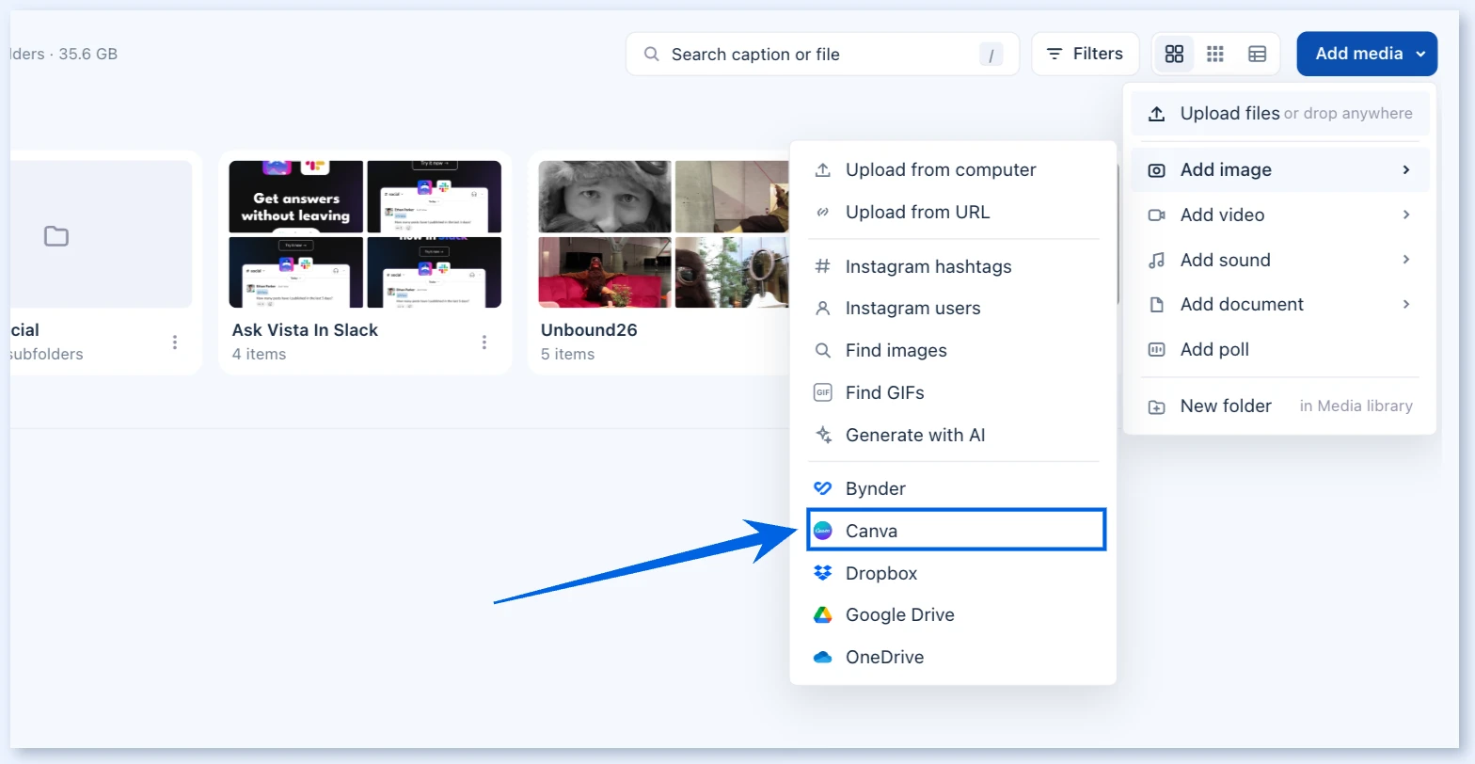Switch to large grid view icon
This screenshot has width=1475, height=764.
point(1174,54)
